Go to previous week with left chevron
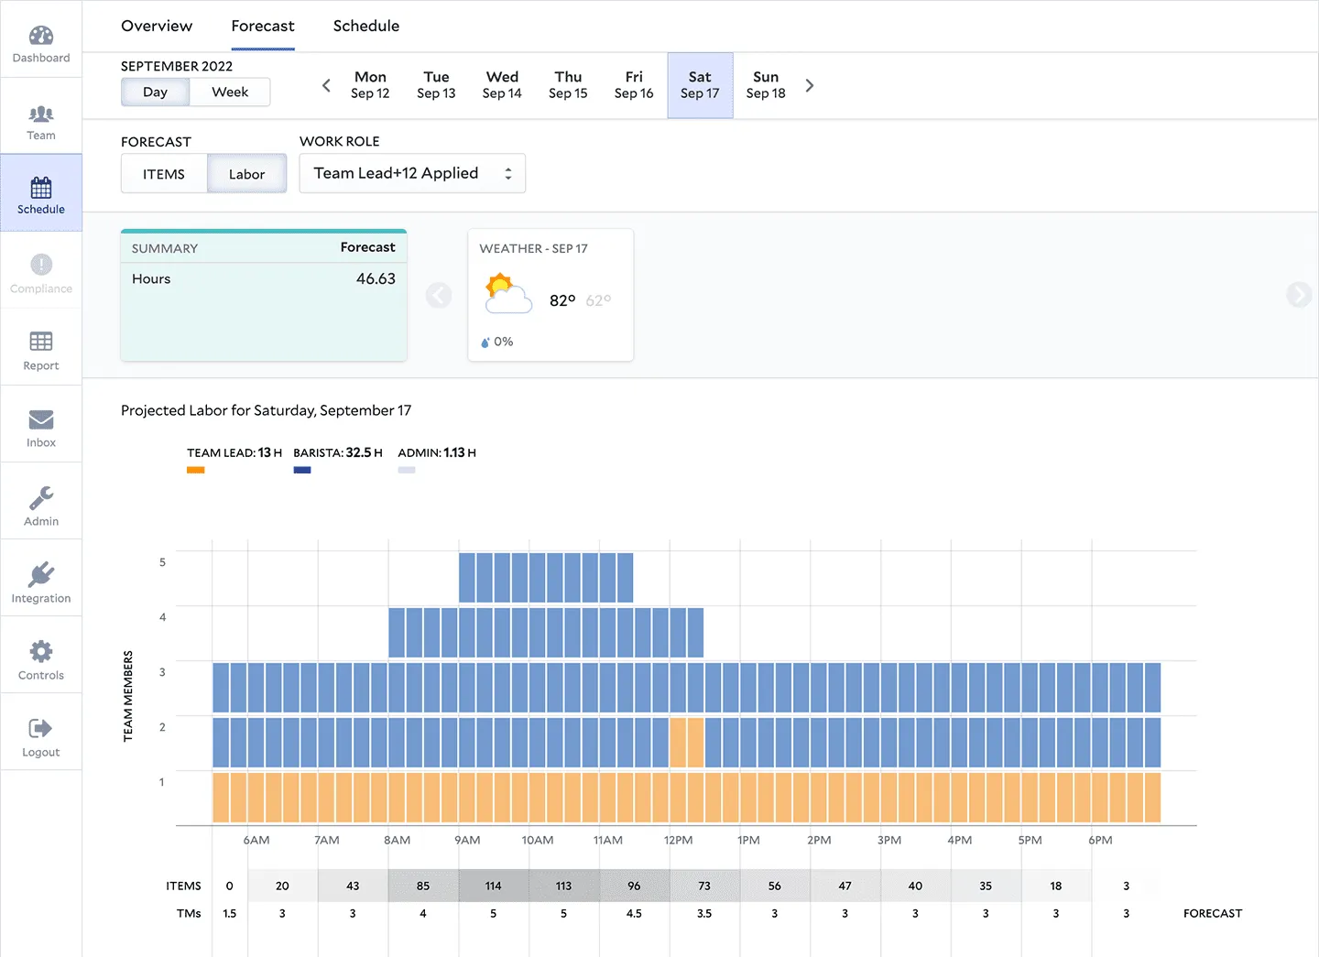This screenshot has height=957, width=1319. coord(326,86)
